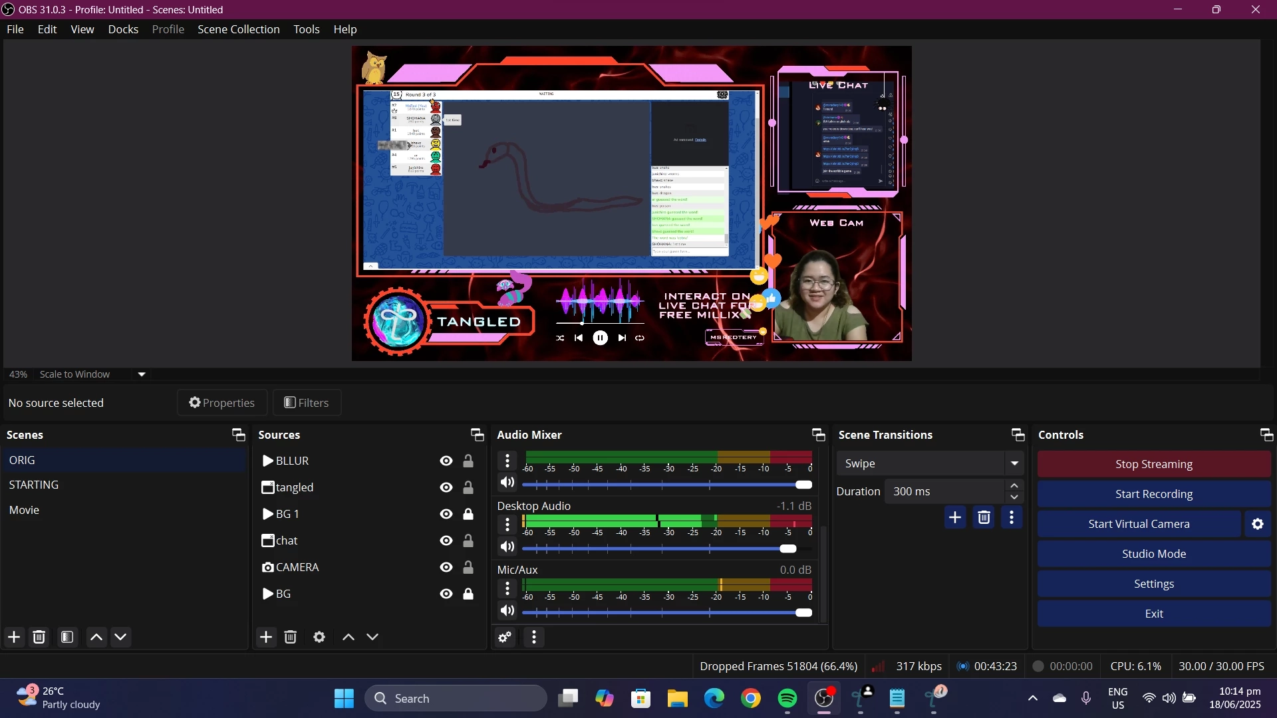1277x718 pixels.
Task: Move scene down arrow in Scenes panel
Action: point(120,637)
